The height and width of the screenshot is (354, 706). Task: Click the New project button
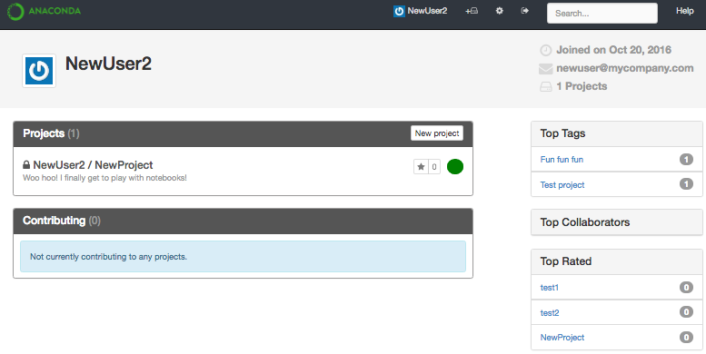click(x=437, y=133)
